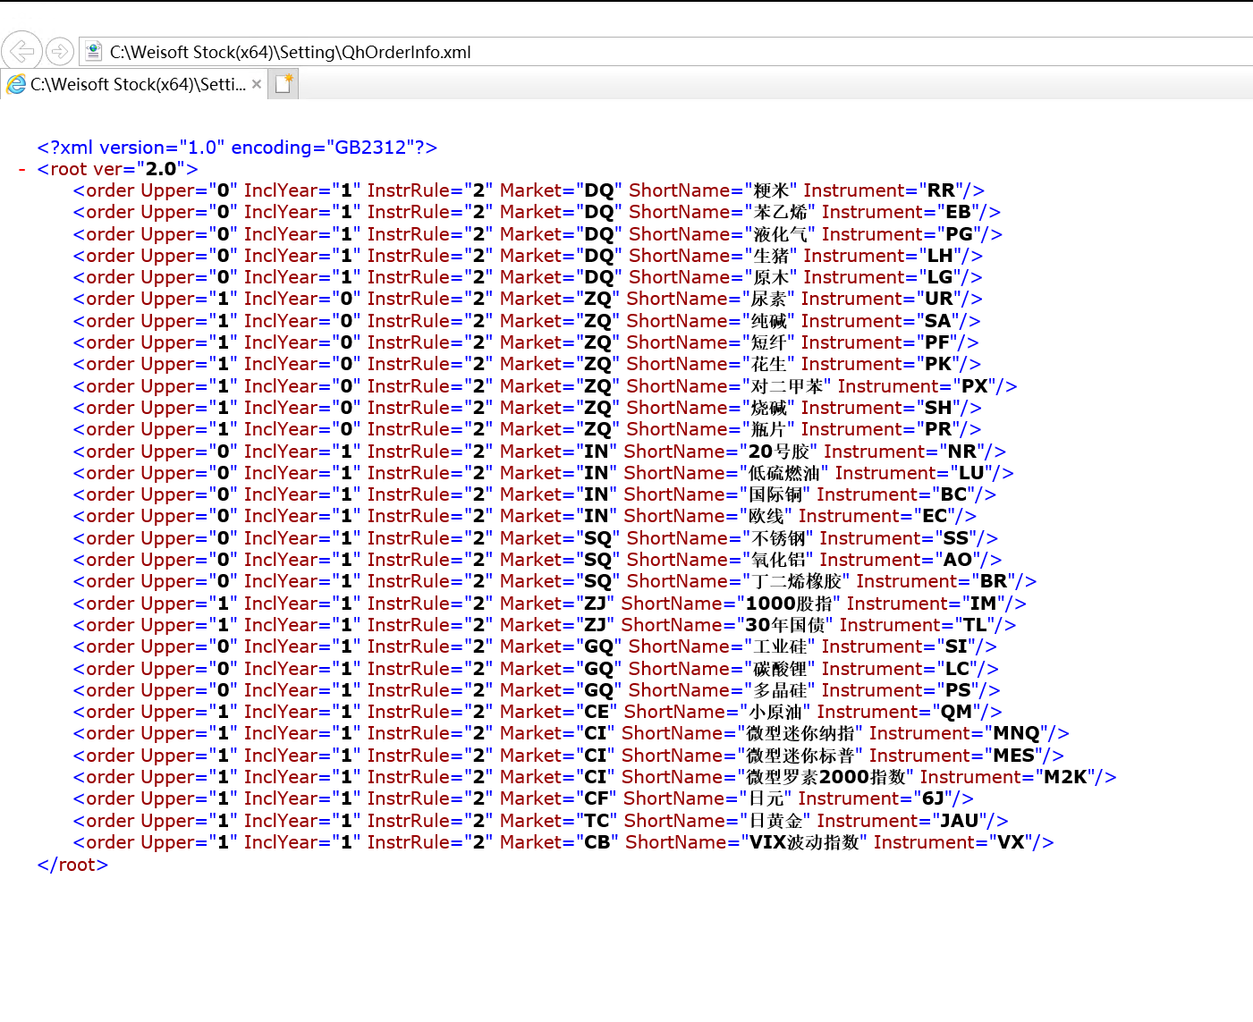Click the Forward navigation arrow
The image size is (1253, 1022).
(60, 51)
